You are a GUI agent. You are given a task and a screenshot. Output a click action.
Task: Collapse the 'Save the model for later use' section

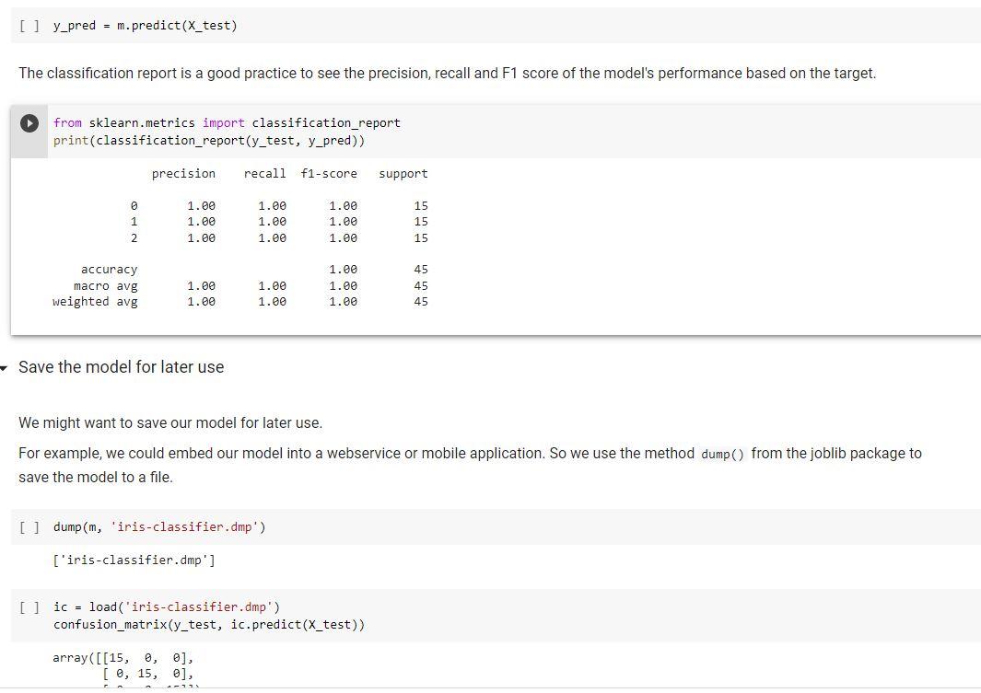tap(5, 366)
